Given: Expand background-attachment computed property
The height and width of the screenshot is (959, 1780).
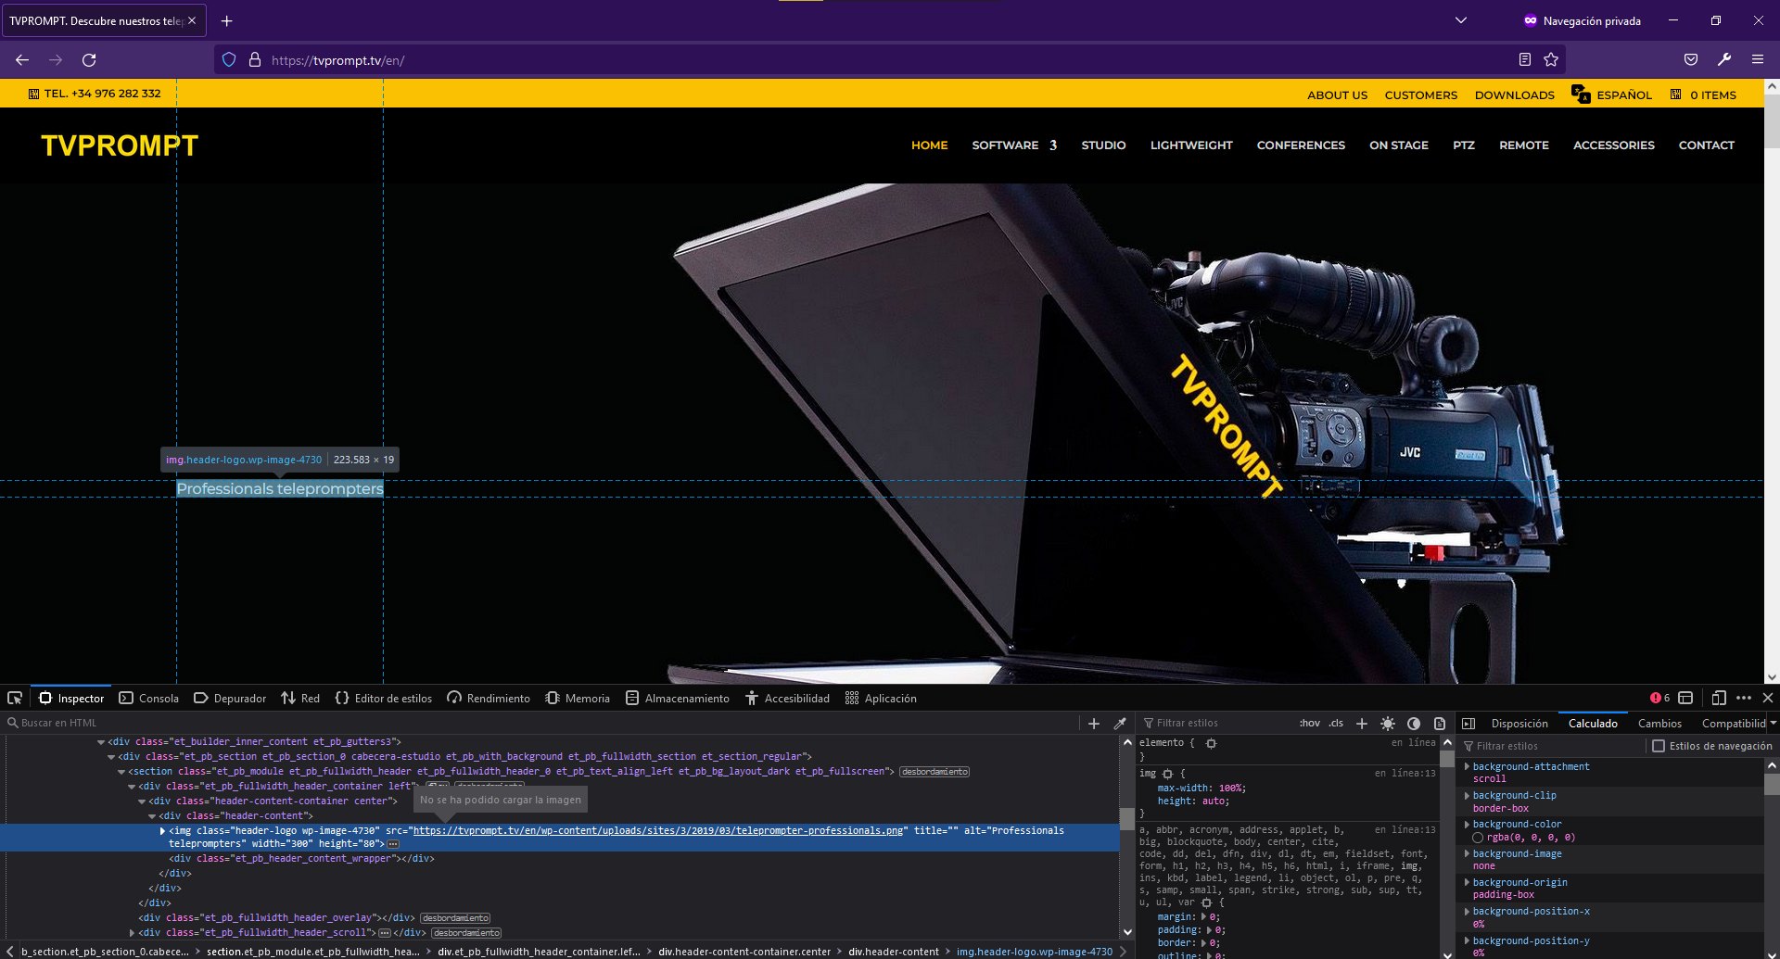Looking at the screenshot, I should [1467, 766].
